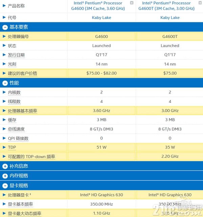Image resolution: width=203 pixels, height=217 pixels.
Task: Click the arrow beside 产品名称
Action: (x=4, y=5)
